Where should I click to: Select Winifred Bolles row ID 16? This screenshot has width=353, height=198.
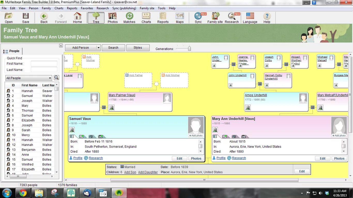(30, 164)
